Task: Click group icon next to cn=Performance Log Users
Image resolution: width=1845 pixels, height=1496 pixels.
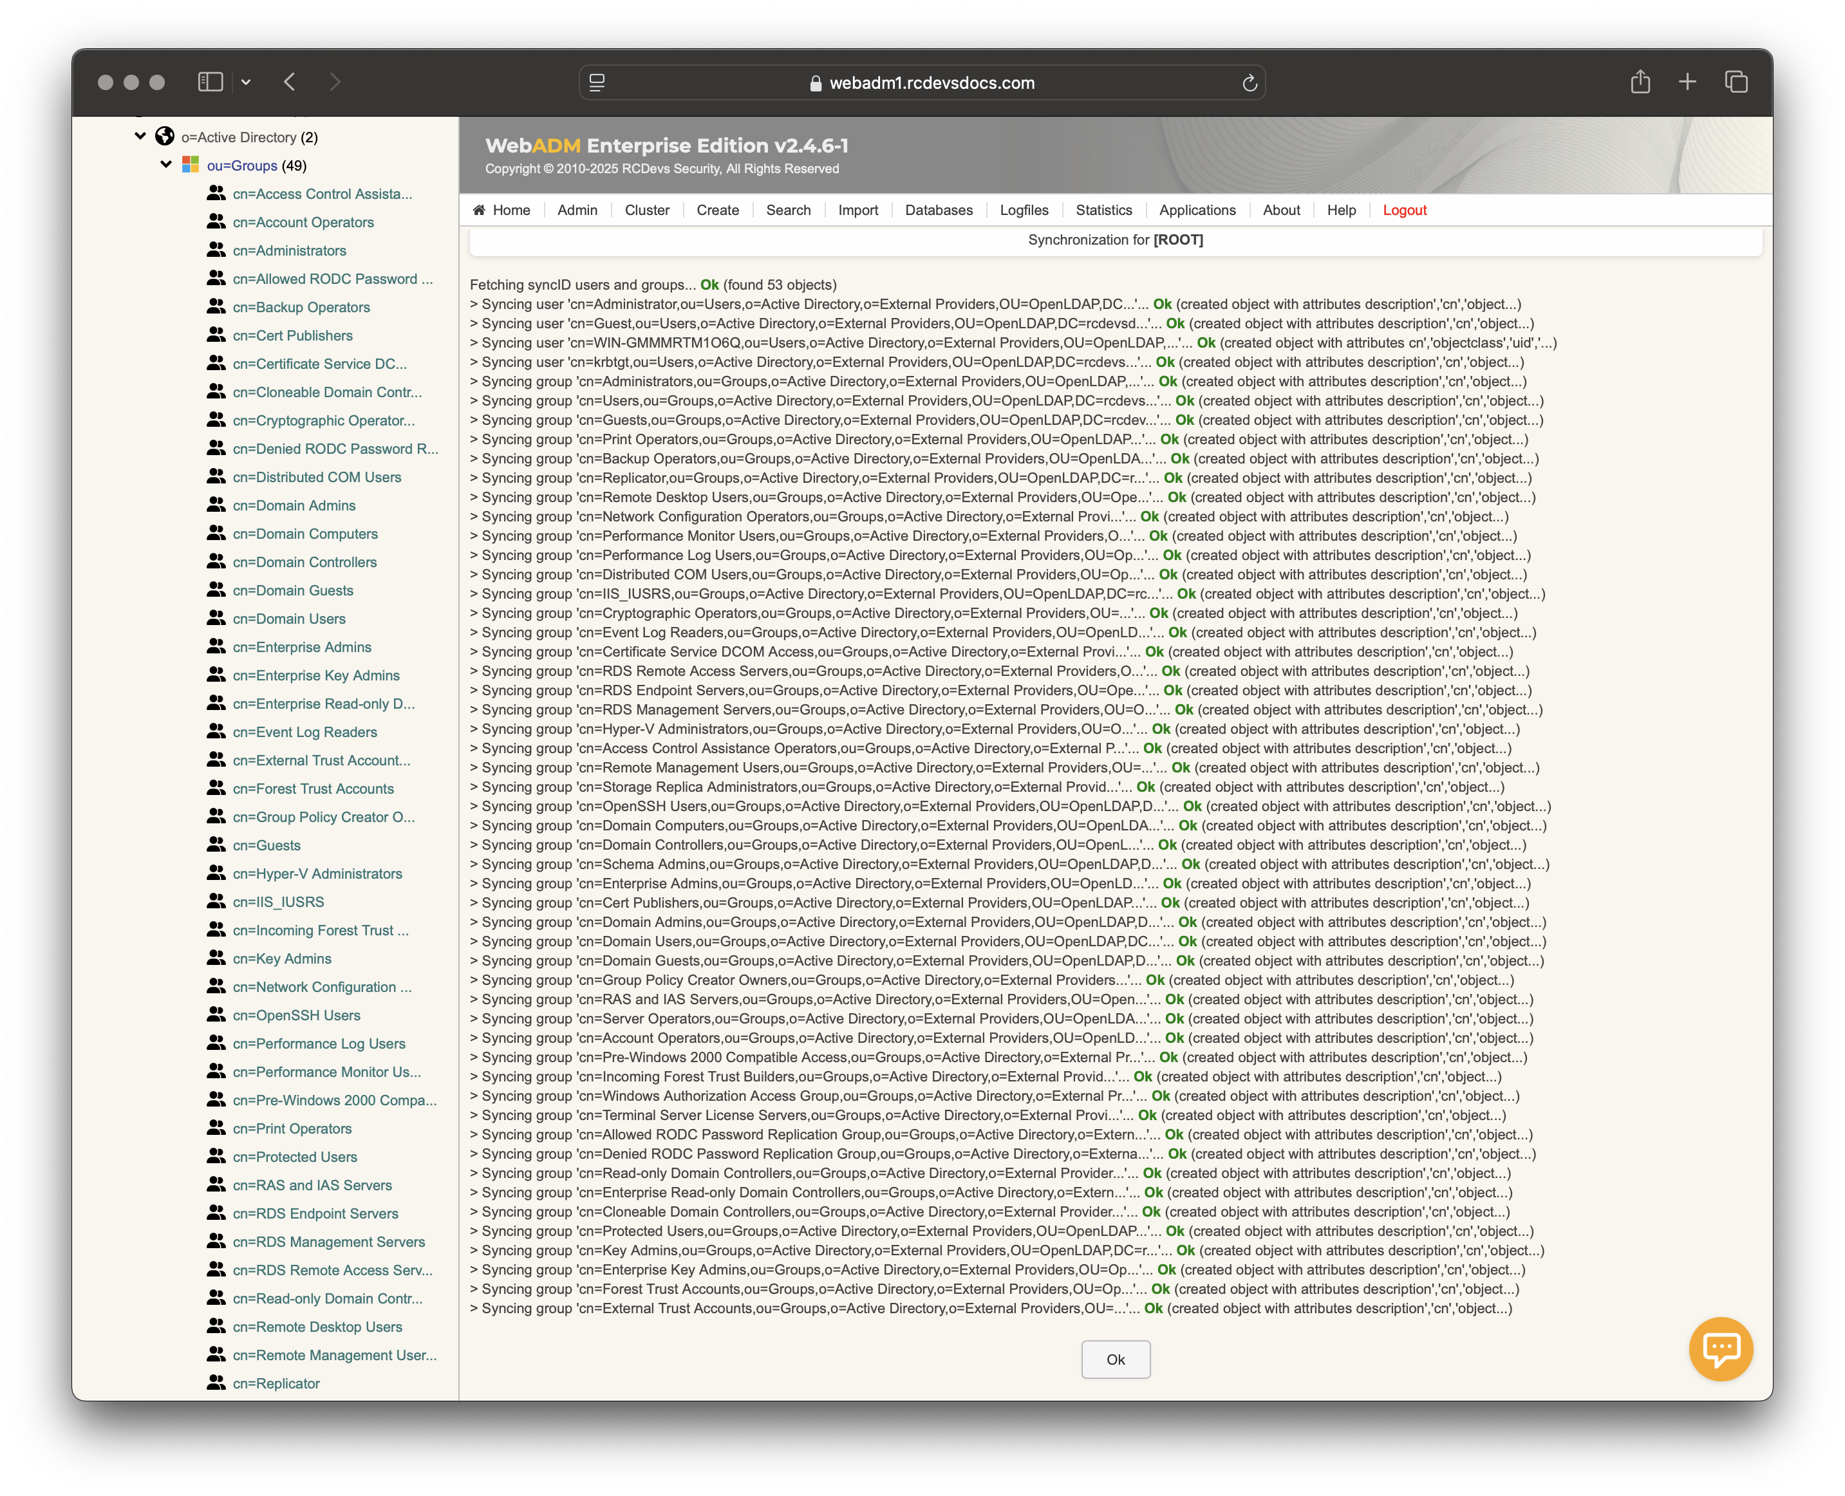Action: tap(216, 1043)
